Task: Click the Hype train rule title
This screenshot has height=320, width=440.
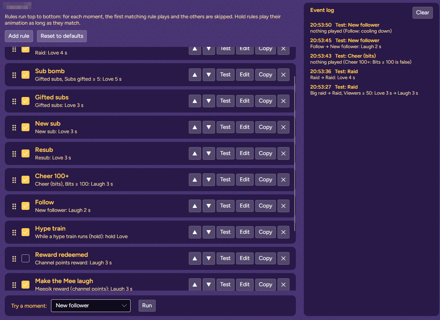Action: 50,229
